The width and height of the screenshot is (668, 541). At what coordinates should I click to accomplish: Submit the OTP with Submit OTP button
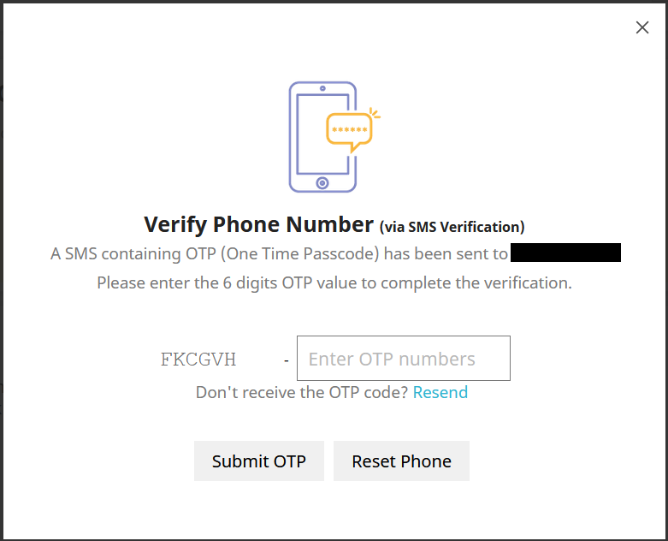pyautogui.click(x=259, y=461)
